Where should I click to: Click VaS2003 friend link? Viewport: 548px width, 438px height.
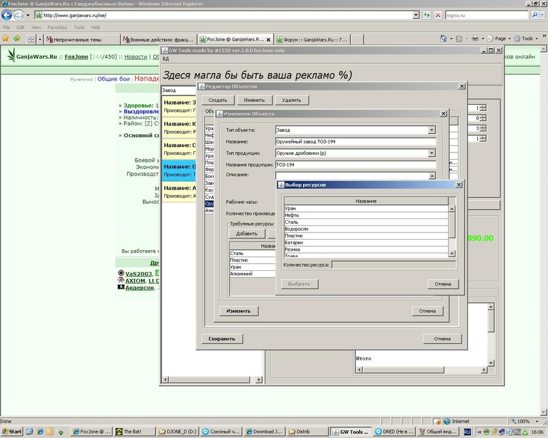[138, 274]
